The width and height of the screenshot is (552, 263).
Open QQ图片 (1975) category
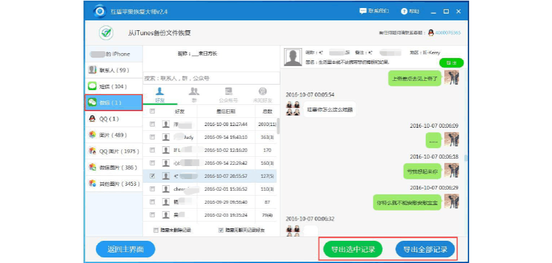point(114,151)
